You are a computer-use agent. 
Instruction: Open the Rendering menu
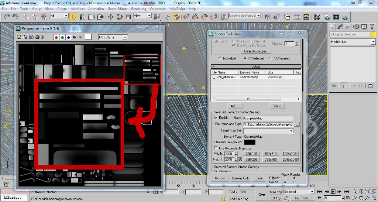(138, 8)
